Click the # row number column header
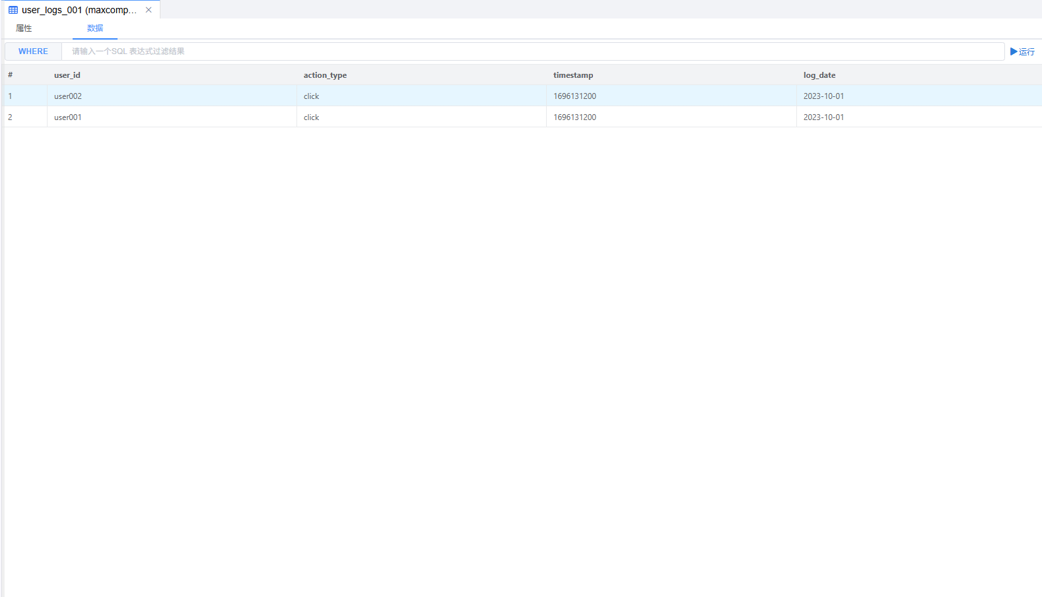 [11, 75]
